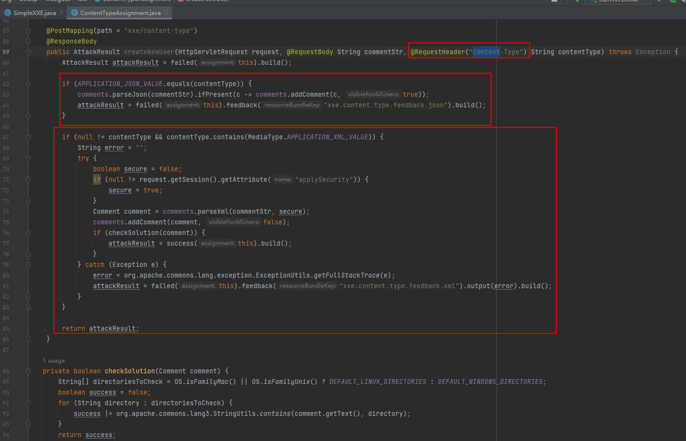
Task: Click attackResult in the return statement
Action: pyautogui.click(x=112, y=328)
